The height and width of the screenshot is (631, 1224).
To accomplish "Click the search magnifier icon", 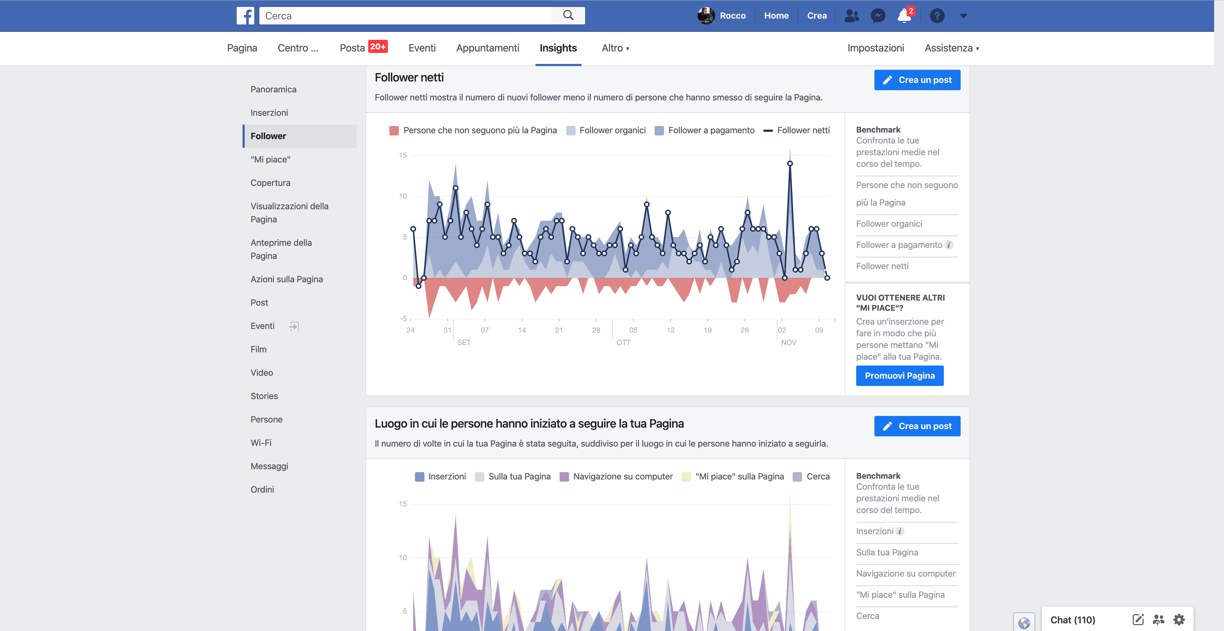I will click(568, 16).
